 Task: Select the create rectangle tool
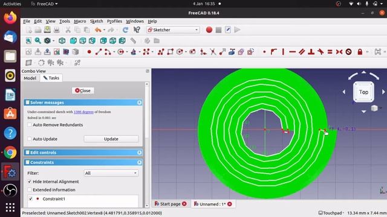tap(171, 52)
